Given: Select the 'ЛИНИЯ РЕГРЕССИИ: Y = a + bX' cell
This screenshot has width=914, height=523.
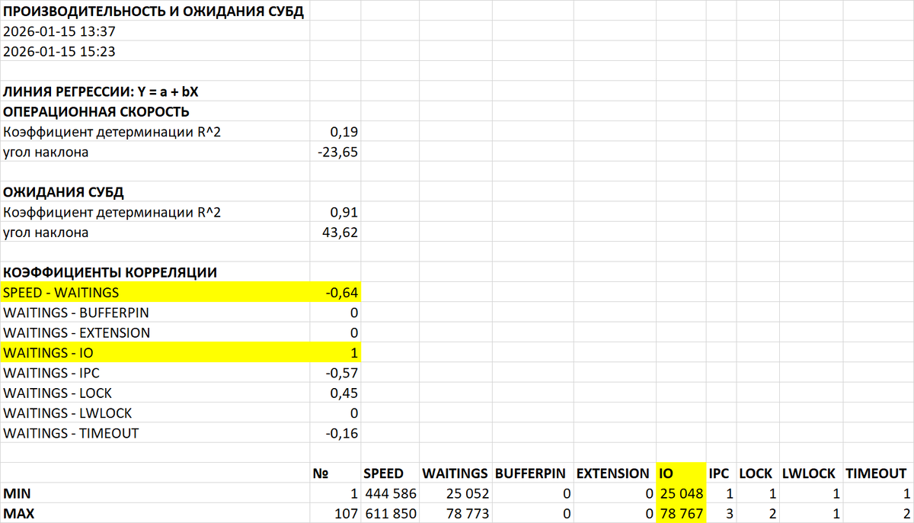Looking at the screenshot, I should tap(155, 92).
